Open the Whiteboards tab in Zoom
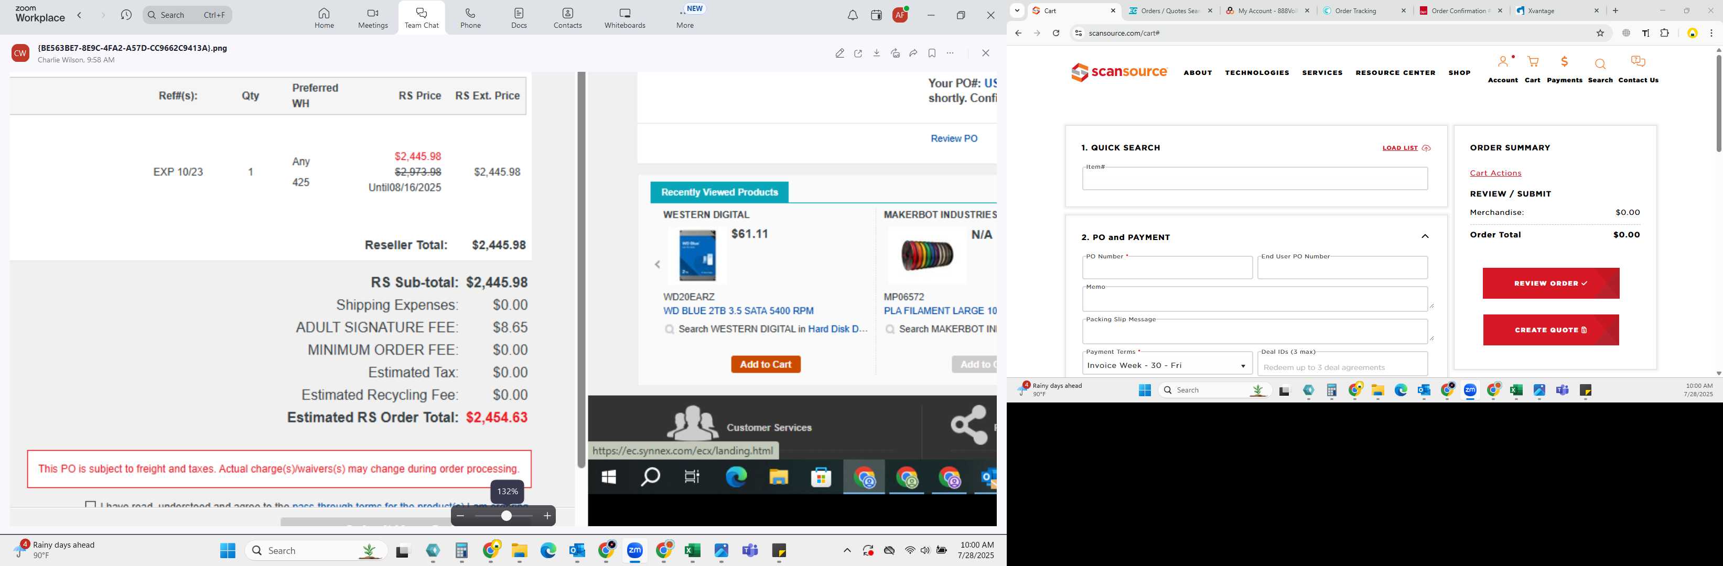 (x=624, y=18)
